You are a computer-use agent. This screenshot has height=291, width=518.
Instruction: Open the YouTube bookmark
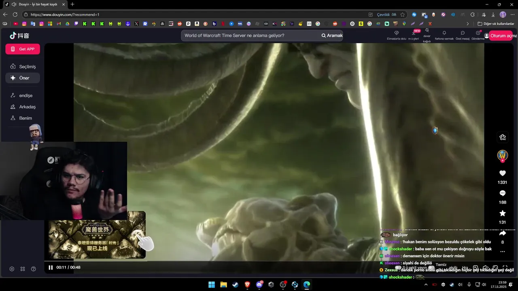pyautogui.click(x=16, y=24)
